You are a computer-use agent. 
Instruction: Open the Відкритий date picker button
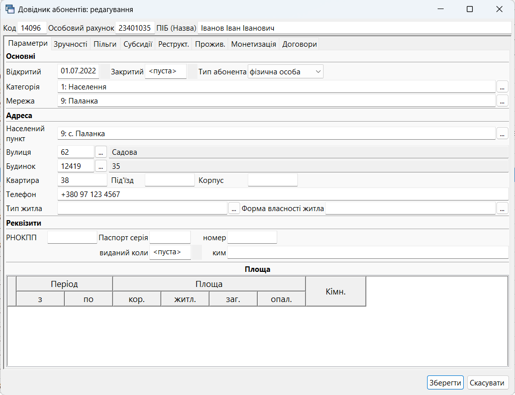click(x=105, y=72)
